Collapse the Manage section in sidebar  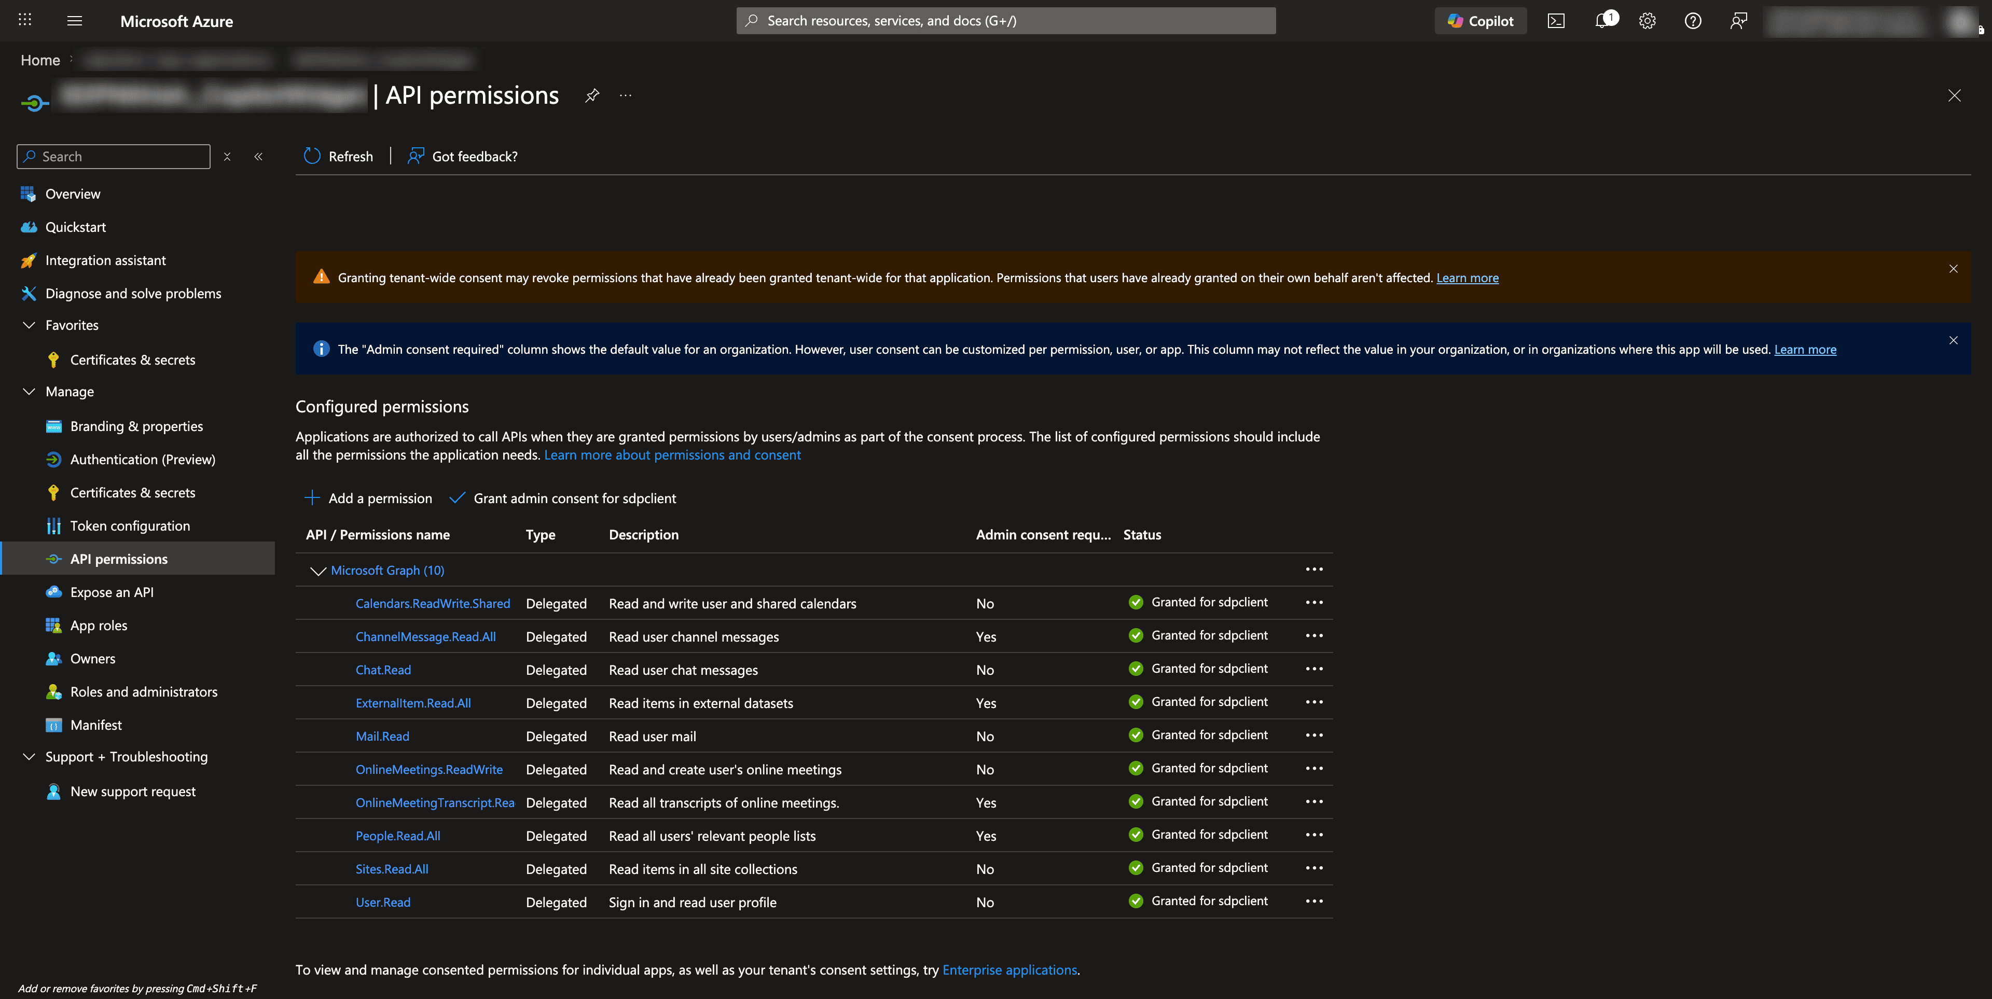pyautogui.click(x=29, y=391)
